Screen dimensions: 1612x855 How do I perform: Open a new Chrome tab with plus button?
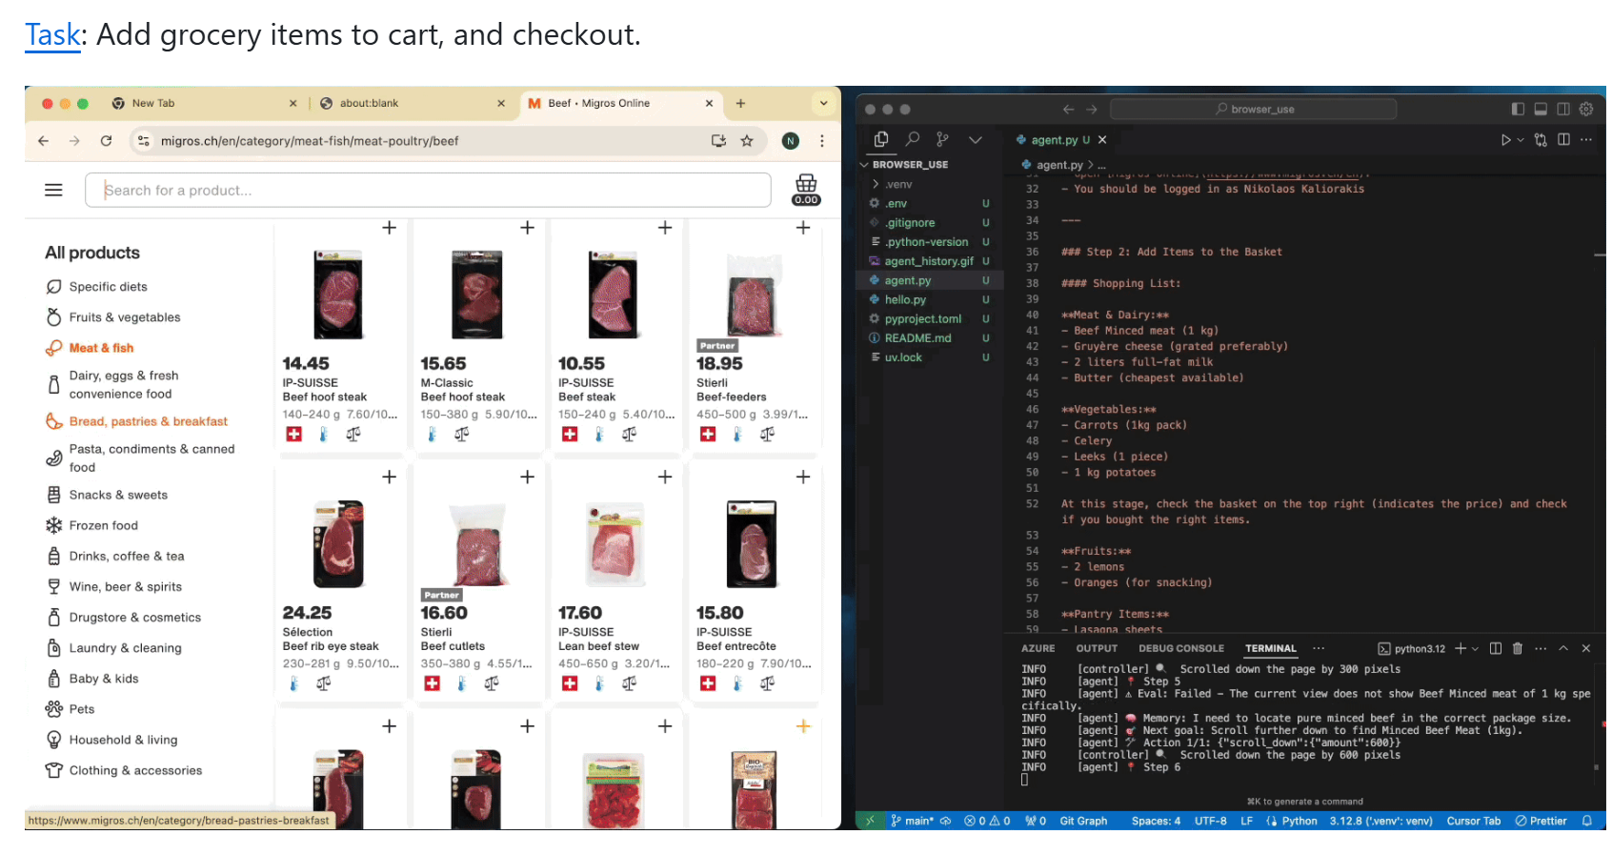pyautogui.click(x=740, y=103)
